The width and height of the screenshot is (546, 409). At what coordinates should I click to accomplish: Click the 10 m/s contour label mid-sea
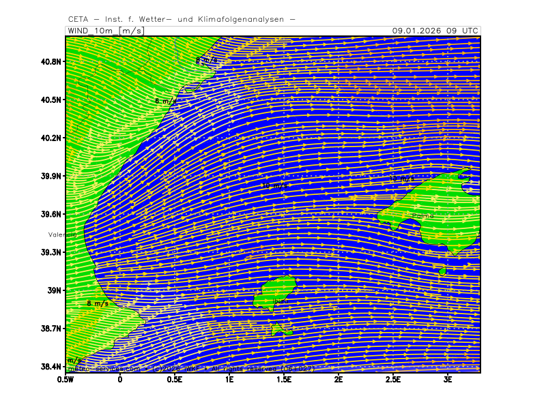coord(272,185)
